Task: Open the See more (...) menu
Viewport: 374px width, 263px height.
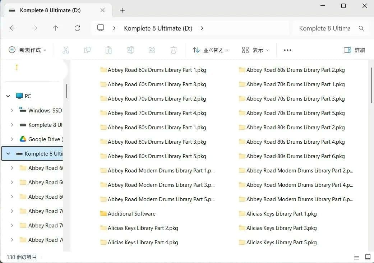Action: (287, 50)
